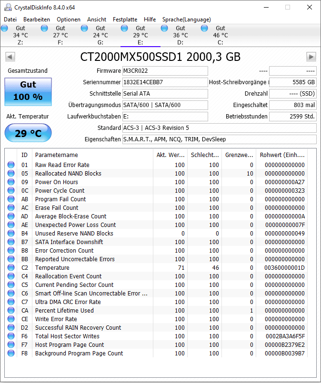Click the Host-Schreibvorgänge value 5585 GB
The image size is (321, 383).
[x=292, y=82]
